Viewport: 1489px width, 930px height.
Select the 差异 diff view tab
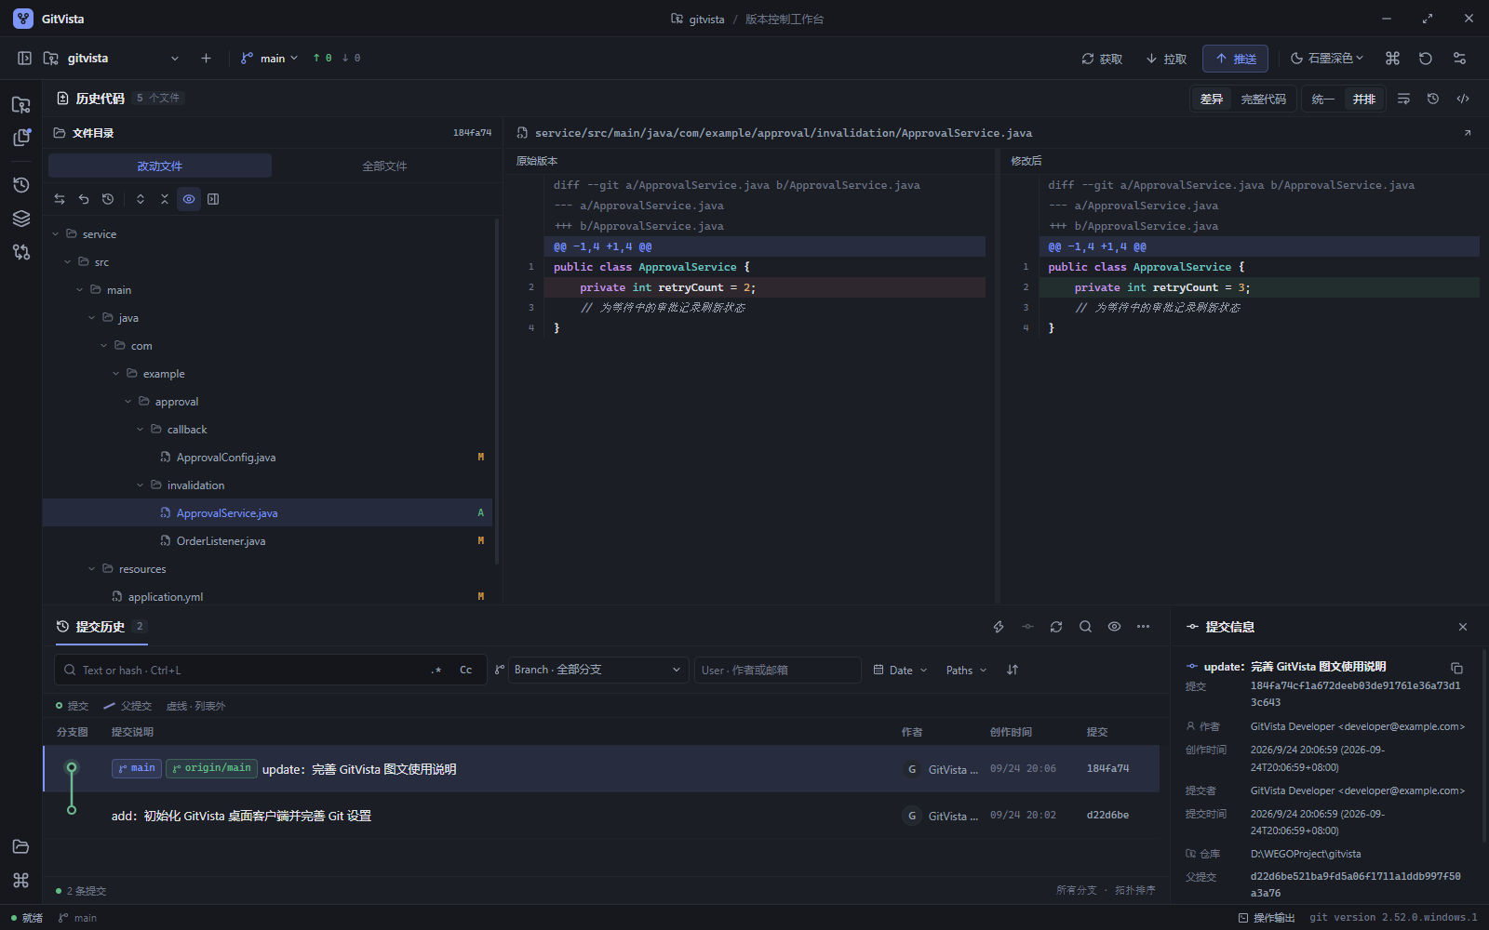tap(1212, 99)
